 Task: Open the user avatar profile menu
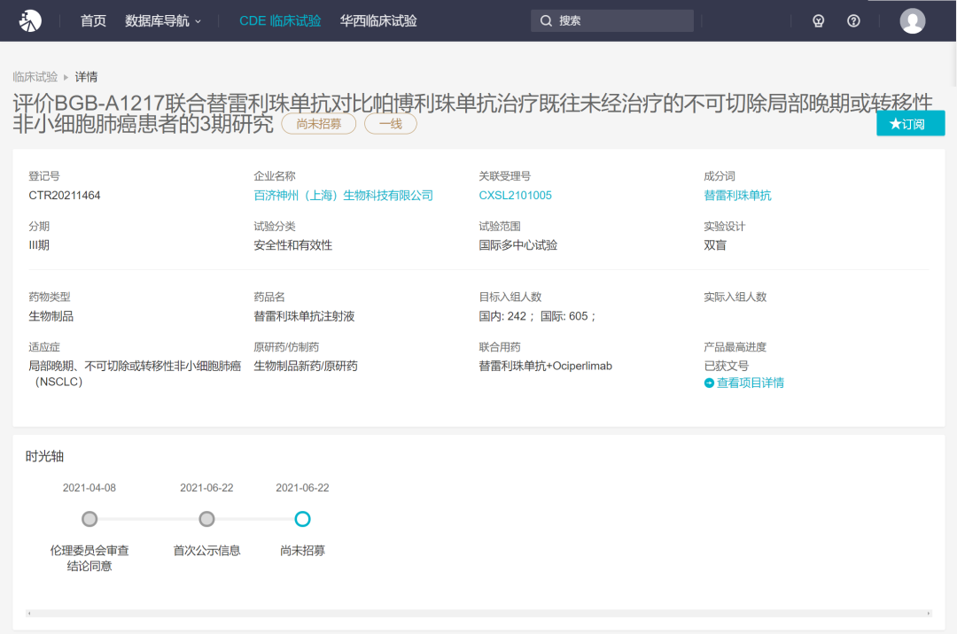pyautogui.click(x=913, y=20)
